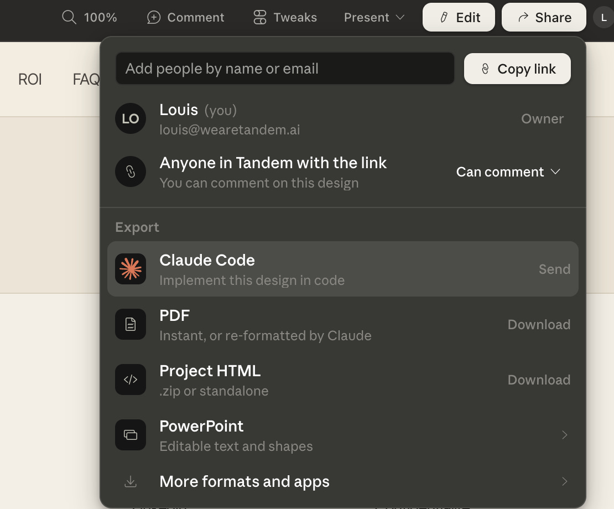Click the Export section heading

(x=137, y=227)
